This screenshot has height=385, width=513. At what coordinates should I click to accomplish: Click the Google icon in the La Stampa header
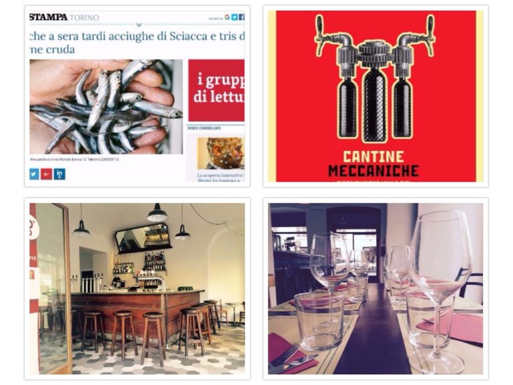pos(227,17)
